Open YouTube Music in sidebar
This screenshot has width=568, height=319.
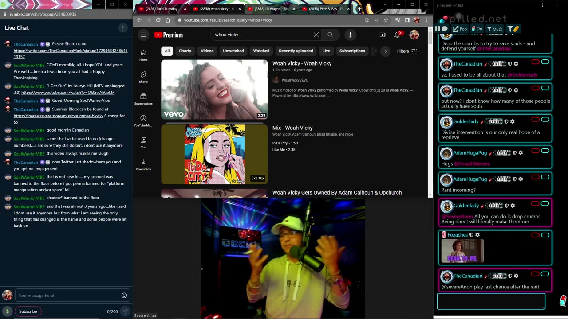coord(143,121)
